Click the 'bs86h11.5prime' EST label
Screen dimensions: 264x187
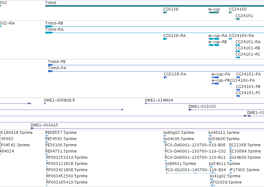point(181,164)
